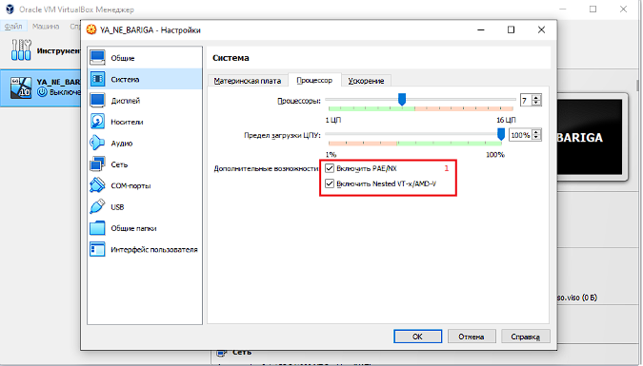643x366 pixels.
Task: Select COM-порты text in settings list
Action: [x=131, y=186]
